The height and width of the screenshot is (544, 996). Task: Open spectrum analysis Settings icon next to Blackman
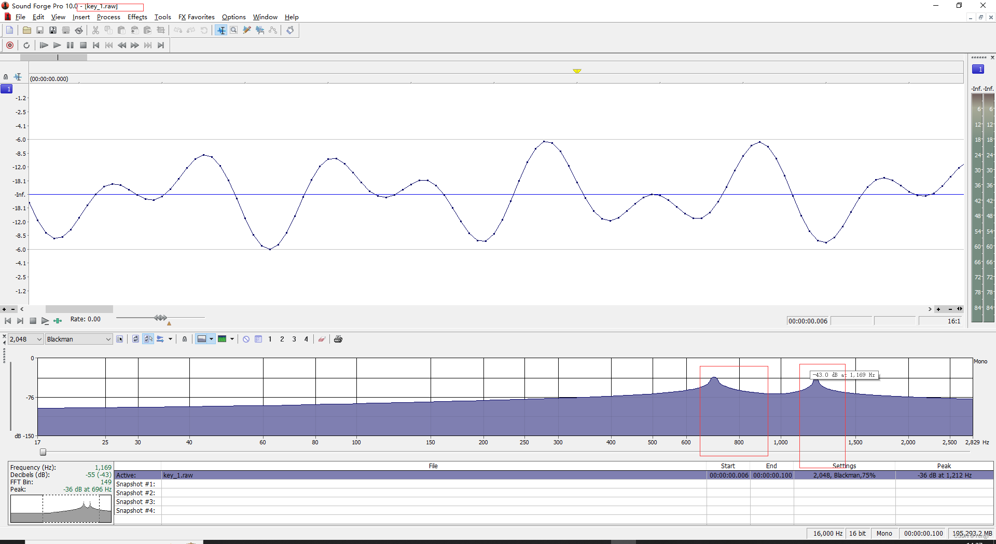pos(120,339)
